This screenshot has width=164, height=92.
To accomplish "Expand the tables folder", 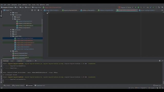I will click(x=11, y=51).
